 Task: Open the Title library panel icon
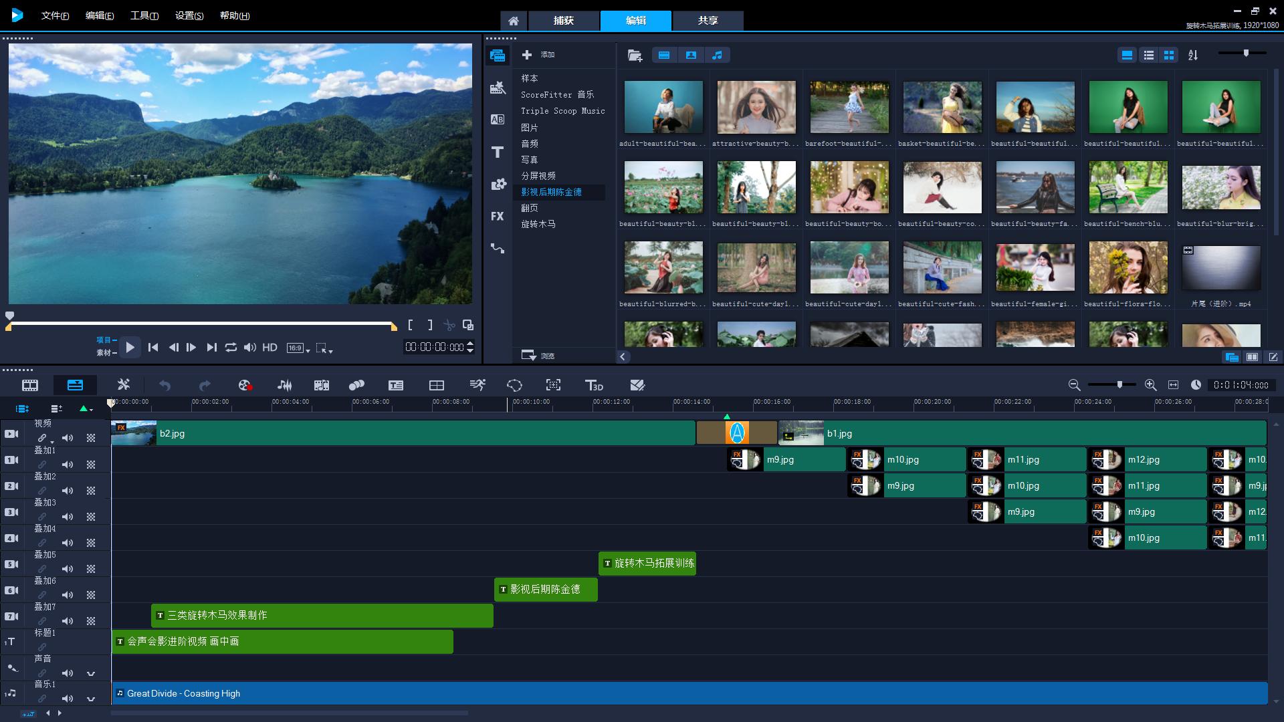click(x=497, y=152)
